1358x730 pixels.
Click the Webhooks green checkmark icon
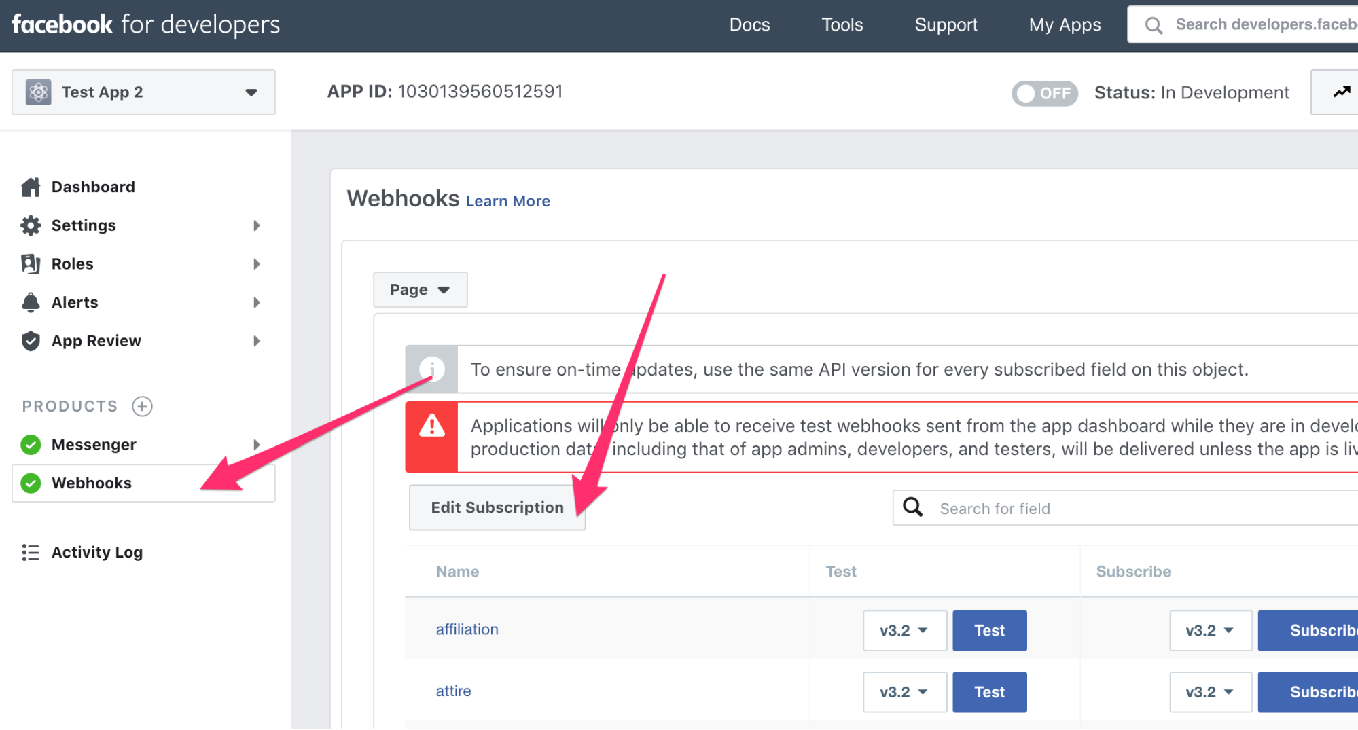[x=31, y=483]
